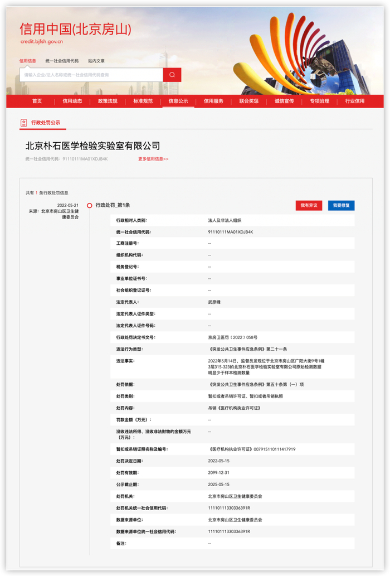
Task: Open the 信息公示 navigation item
Action: coord(178,101)
